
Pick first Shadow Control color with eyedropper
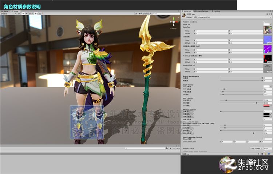[271, 114]
